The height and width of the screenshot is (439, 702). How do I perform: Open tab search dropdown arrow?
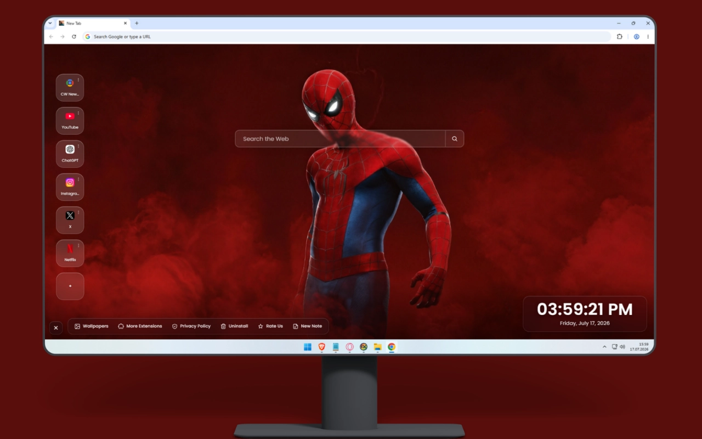tap(50, 24)
